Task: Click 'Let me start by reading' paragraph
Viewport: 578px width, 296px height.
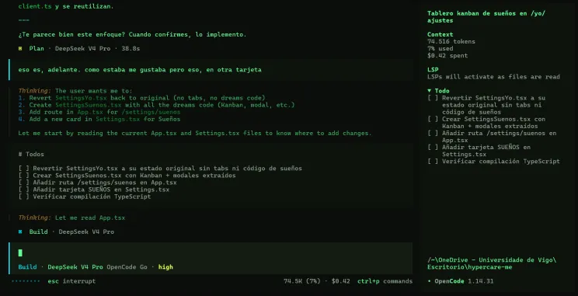Action: [x=195, y=133]
